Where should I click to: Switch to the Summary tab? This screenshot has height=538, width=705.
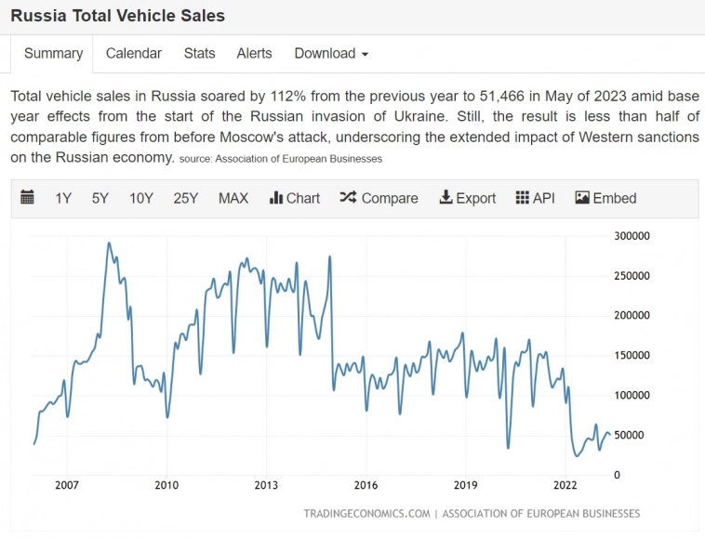pyautogui.click(x=53, y=54)
